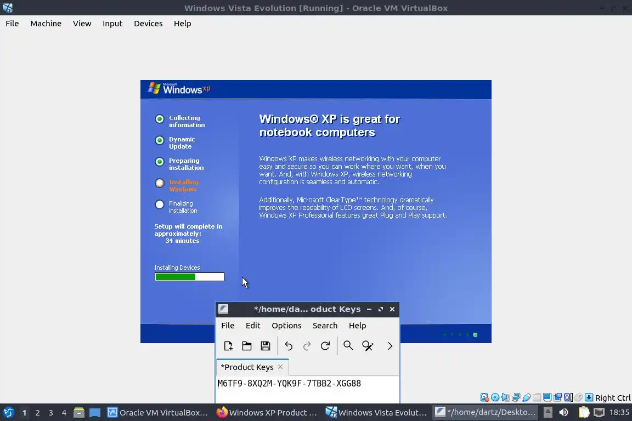Screen dimensions: 632x421
Task: Open VirtualBox Help menu
Action: pos(183,24)
